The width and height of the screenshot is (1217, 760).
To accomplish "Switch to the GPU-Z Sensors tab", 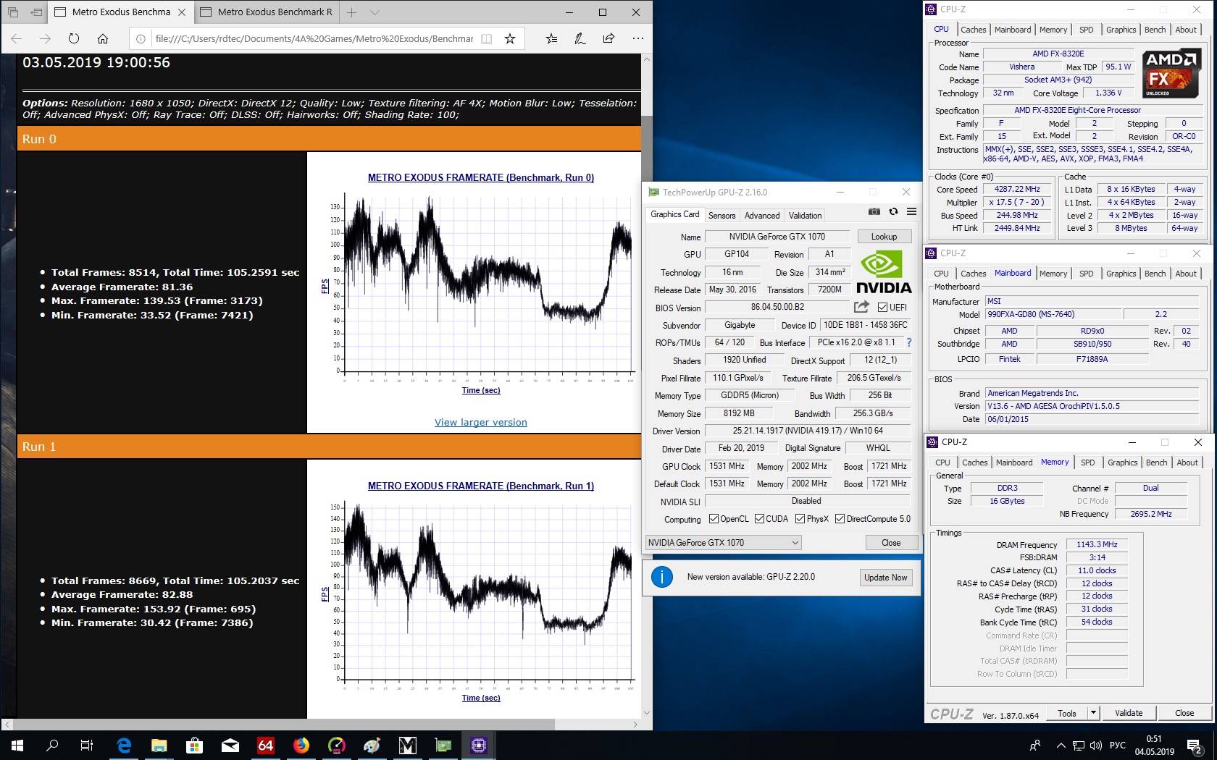I will click(722, 216).
